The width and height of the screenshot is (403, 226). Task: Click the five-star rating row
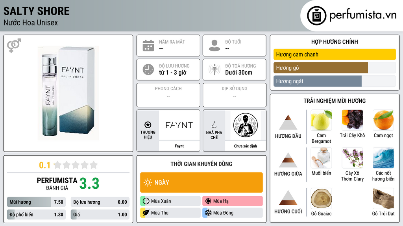[x=76, y=165]
